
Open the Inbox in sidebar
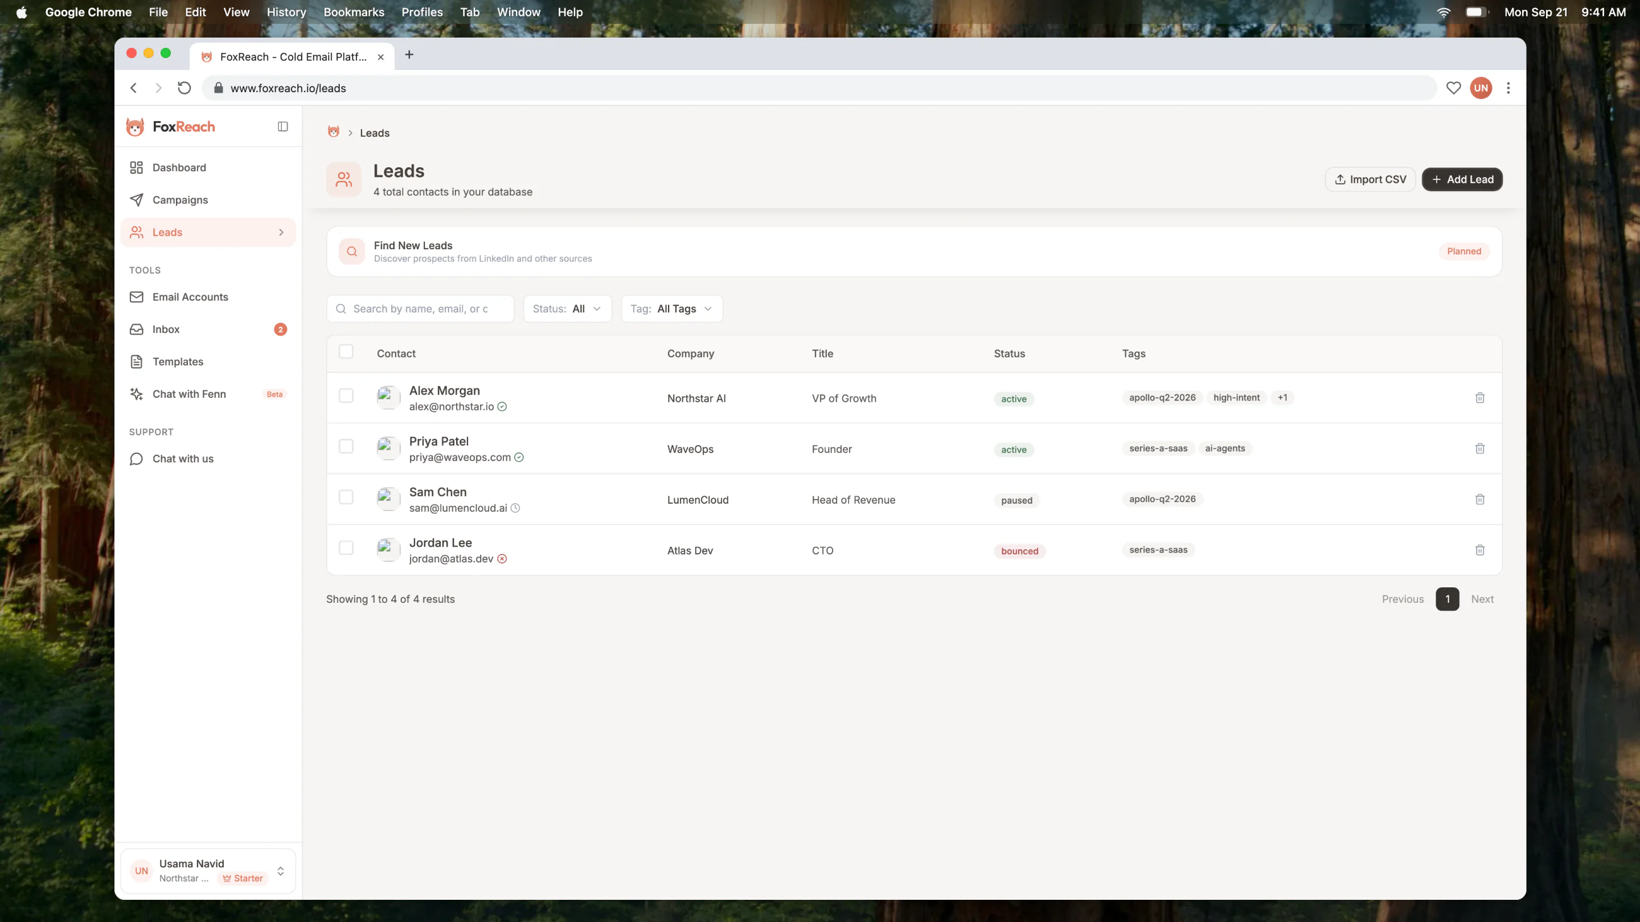(x=208, y=330)
